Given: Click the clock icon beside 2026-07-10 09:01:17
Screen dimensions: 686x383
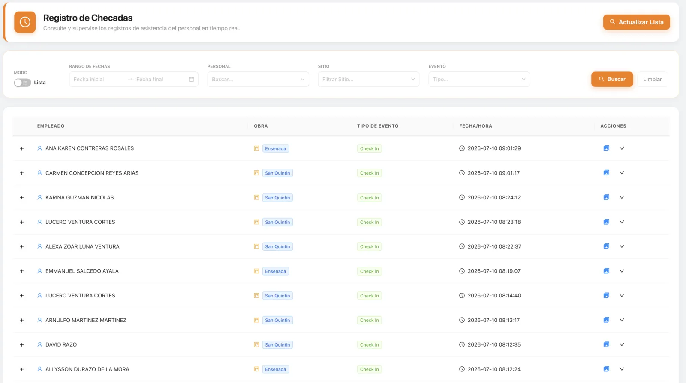Looking at the screenshot, I should click(462, 173).
